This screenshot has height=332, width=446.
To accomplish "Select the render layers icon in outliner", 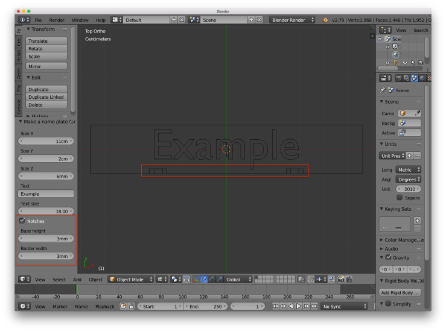I will 396,46.
